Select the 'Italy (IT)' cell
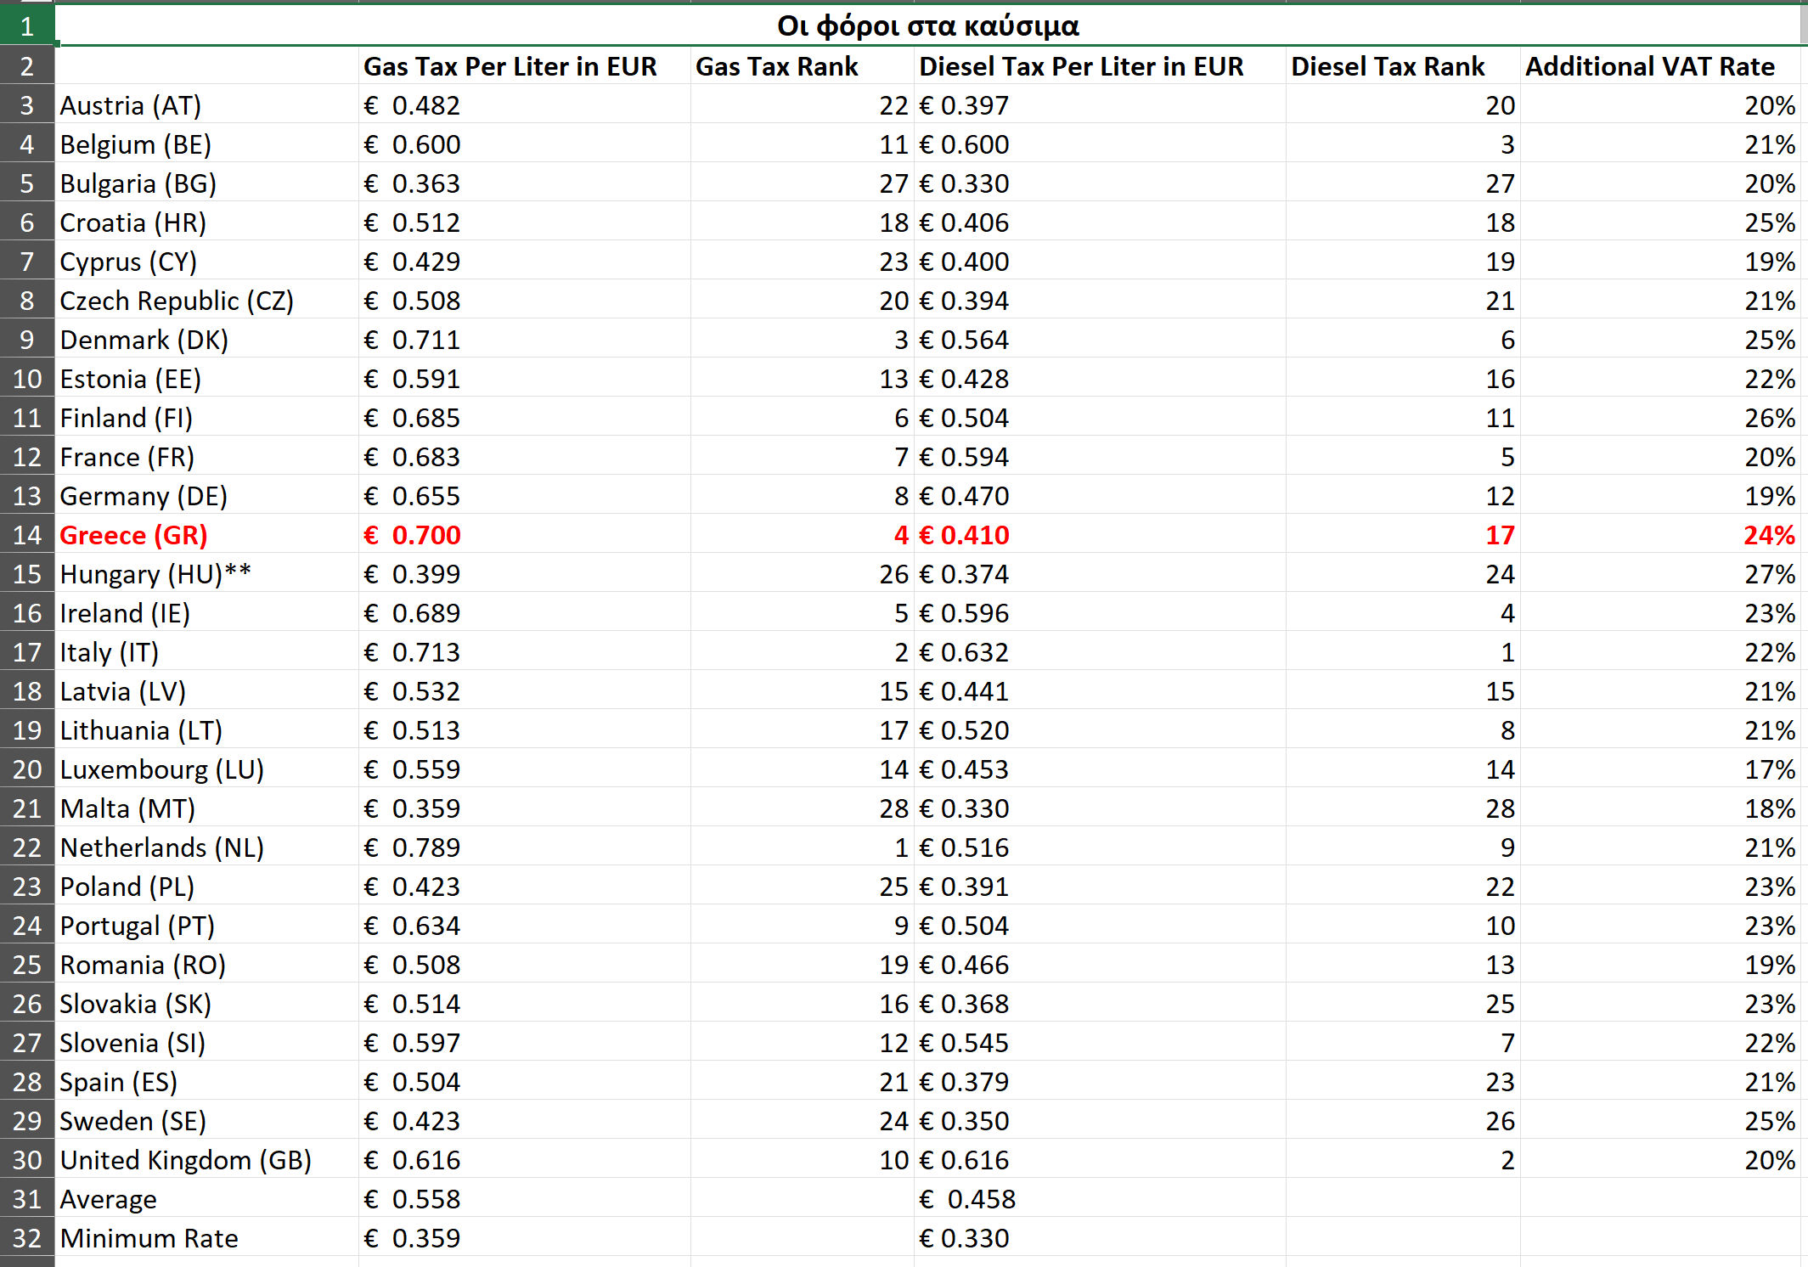This screenshot has height=1267, width=1808. 206,652
